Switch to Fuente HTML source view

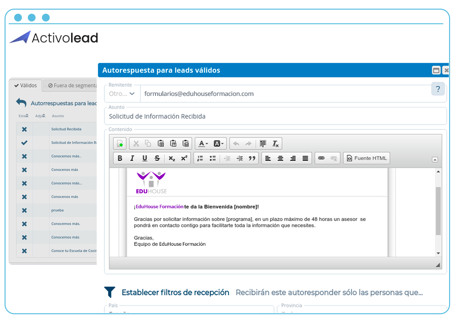point(367,158)
